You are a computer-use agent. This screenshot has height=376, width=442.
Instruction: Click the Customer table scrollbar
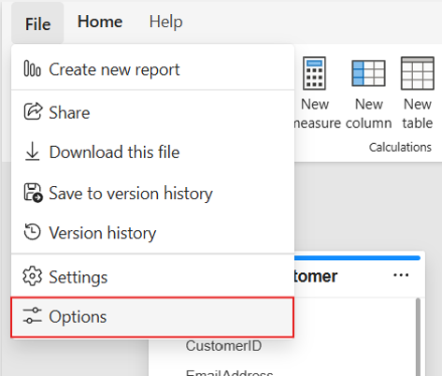(418, 337)
